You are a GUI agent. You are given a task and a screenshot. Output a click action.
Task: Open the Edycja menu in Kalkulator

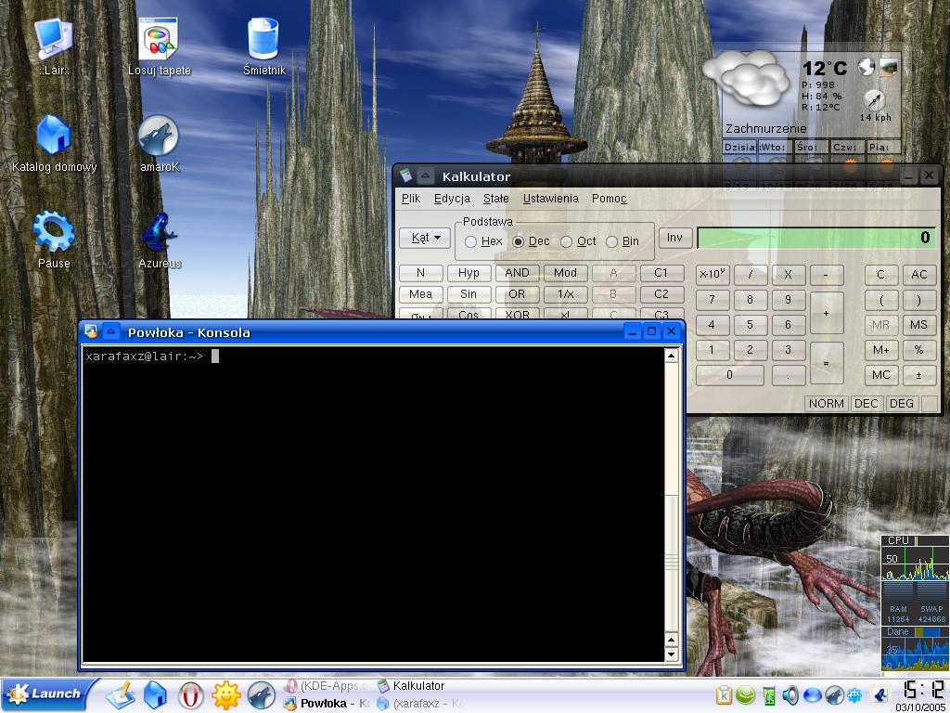pyautogui.click(x=452, y=199)
